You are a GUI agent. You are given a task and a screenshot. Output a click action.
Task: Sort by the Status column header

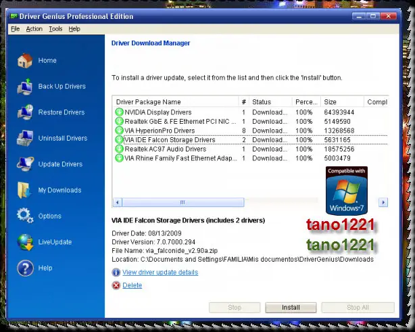pos(270,102)
